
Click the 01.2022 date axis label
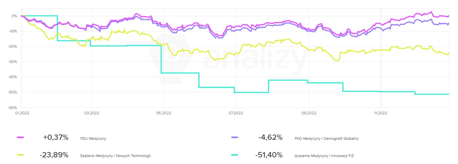21,113
